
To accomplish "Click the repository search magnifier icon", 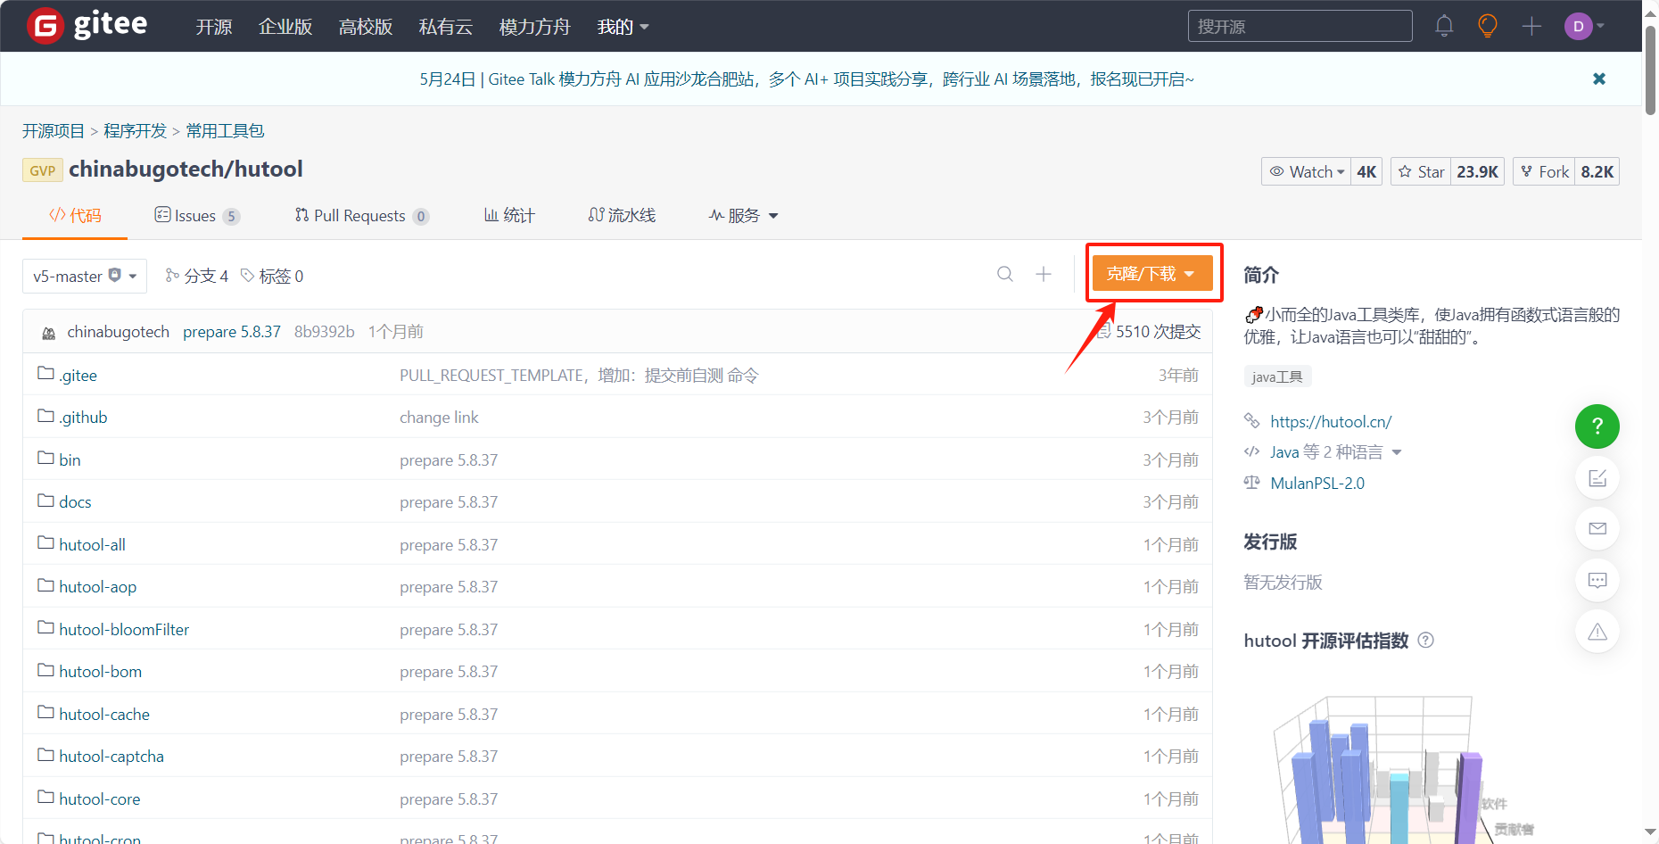I will coord(1005,274).
